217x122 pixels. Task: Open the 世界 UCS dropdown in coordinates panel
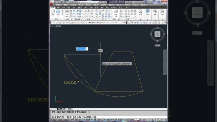click(x=131, y=16)
